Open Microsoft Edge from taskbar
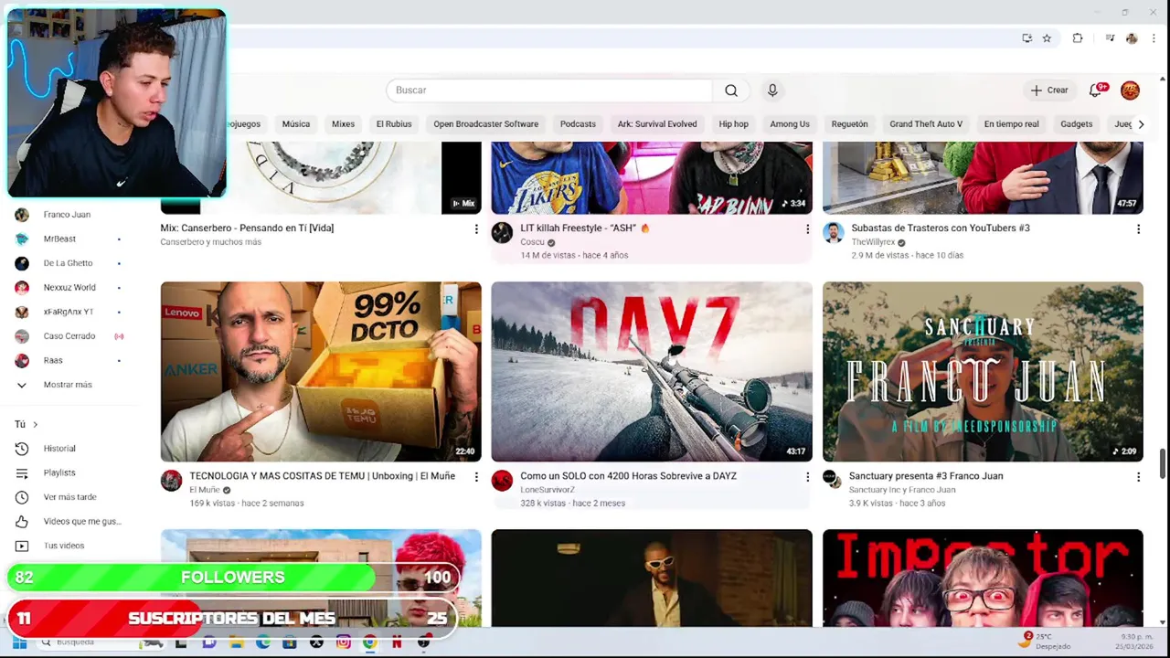The height and width of the screenshot is (658, 1170). point(262,643)
